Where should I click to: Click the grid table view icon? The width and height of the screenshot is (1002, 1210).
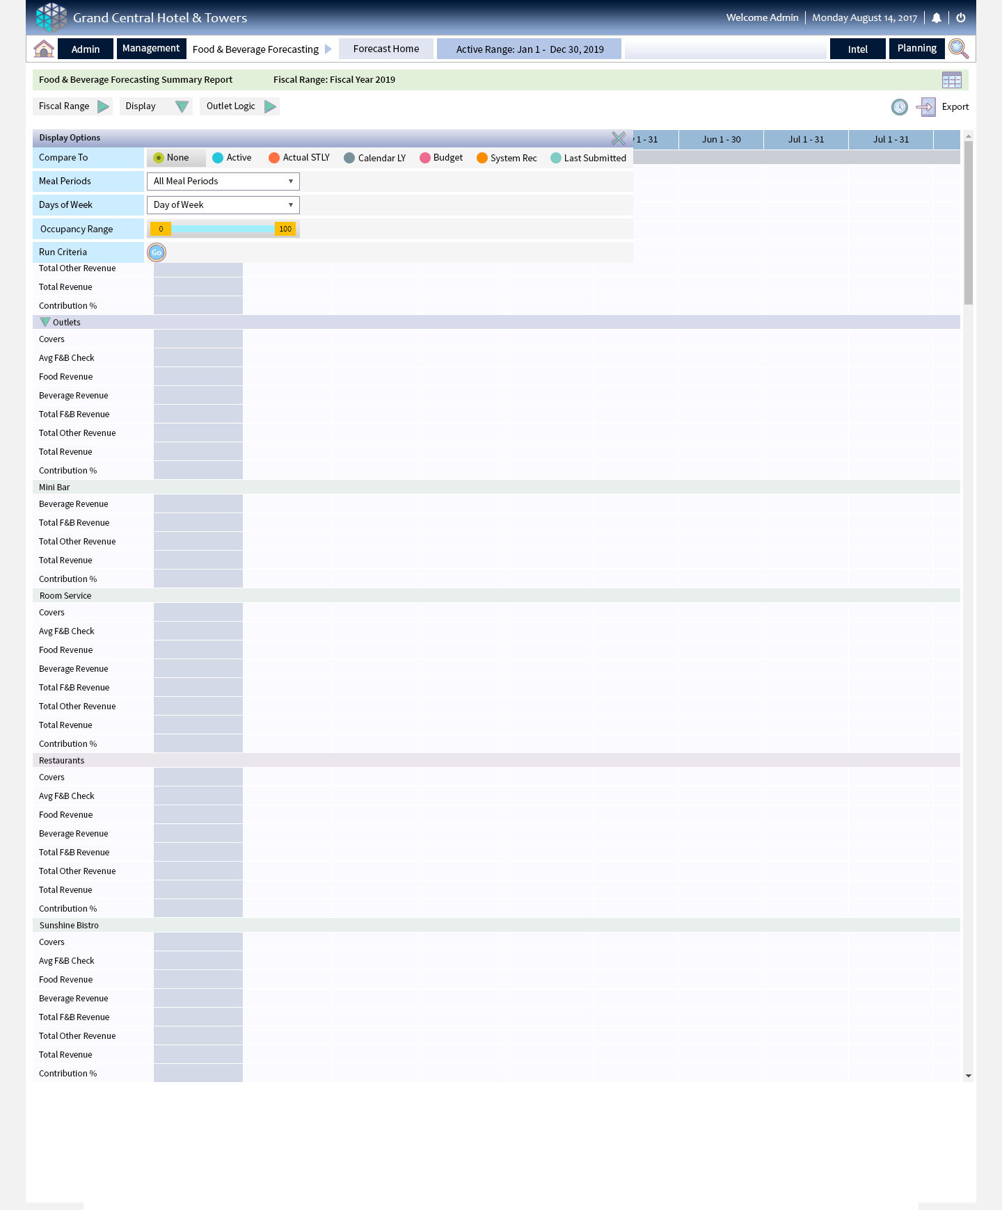pyautogui.click(x=951, y=80)
